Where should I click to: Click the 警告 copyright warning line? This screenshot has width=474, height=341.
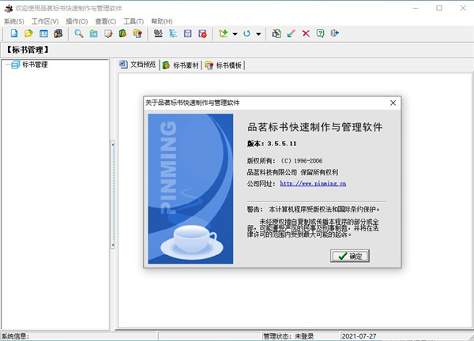314,209
